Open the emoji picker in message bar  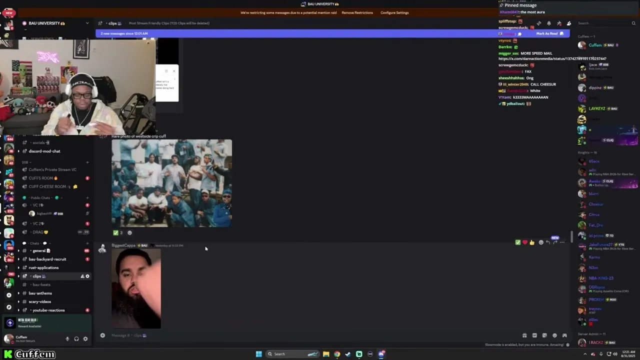[554, 335]
